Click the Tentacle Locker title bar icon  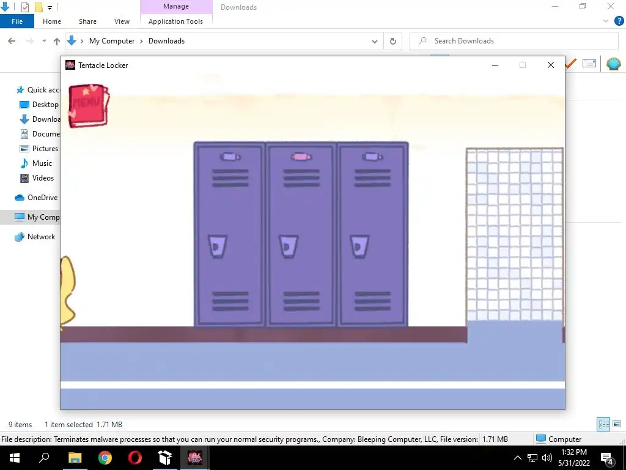point(70,65)
